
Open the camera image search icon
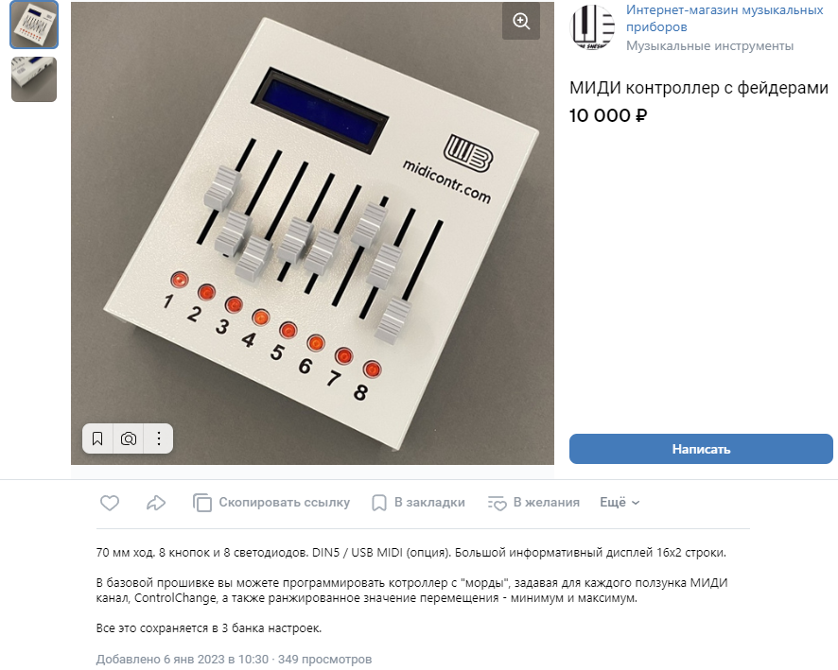tap(129, 438)
